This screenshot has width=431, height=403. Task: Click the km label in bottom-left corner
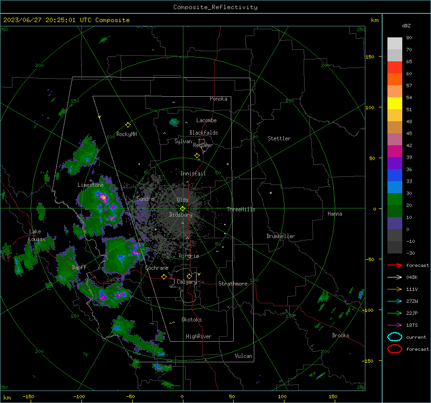click(7, 398)
